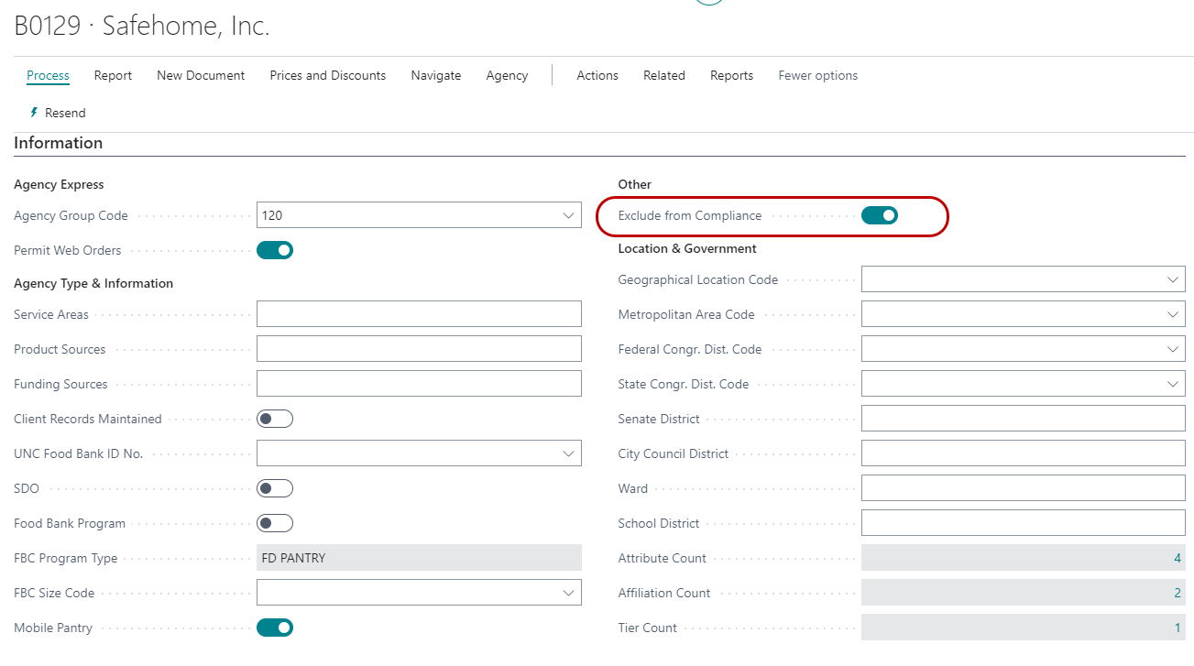Click the Resend lightning bolt icon

tap(35, 113)
